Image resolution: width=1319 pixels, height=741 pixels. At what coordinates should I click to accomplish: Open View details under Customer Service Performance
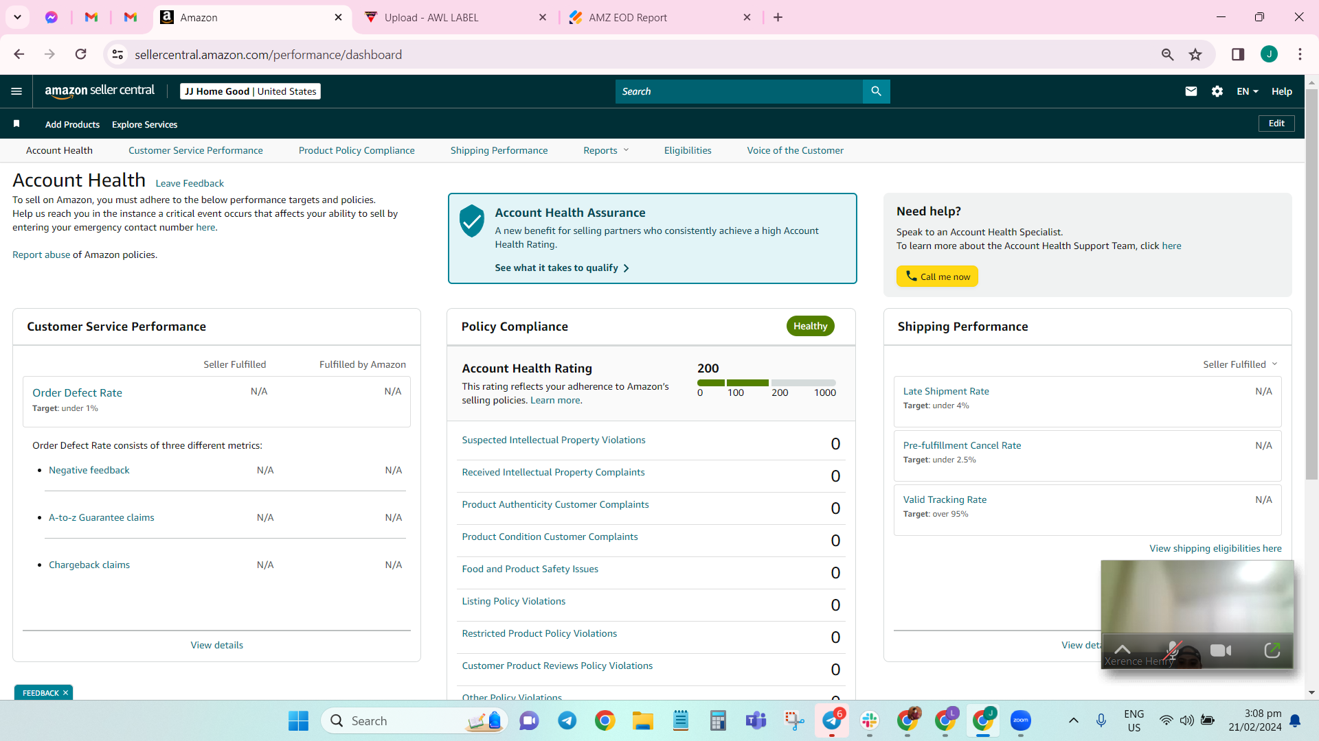(217, 645)
